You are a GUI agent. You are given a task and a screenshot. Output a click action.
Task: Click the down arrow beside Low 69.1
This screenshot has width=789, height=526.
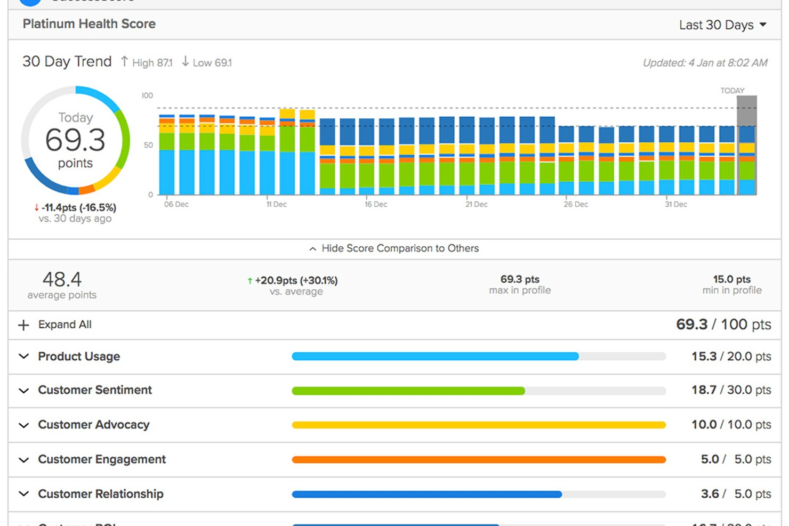coord(185,62)
